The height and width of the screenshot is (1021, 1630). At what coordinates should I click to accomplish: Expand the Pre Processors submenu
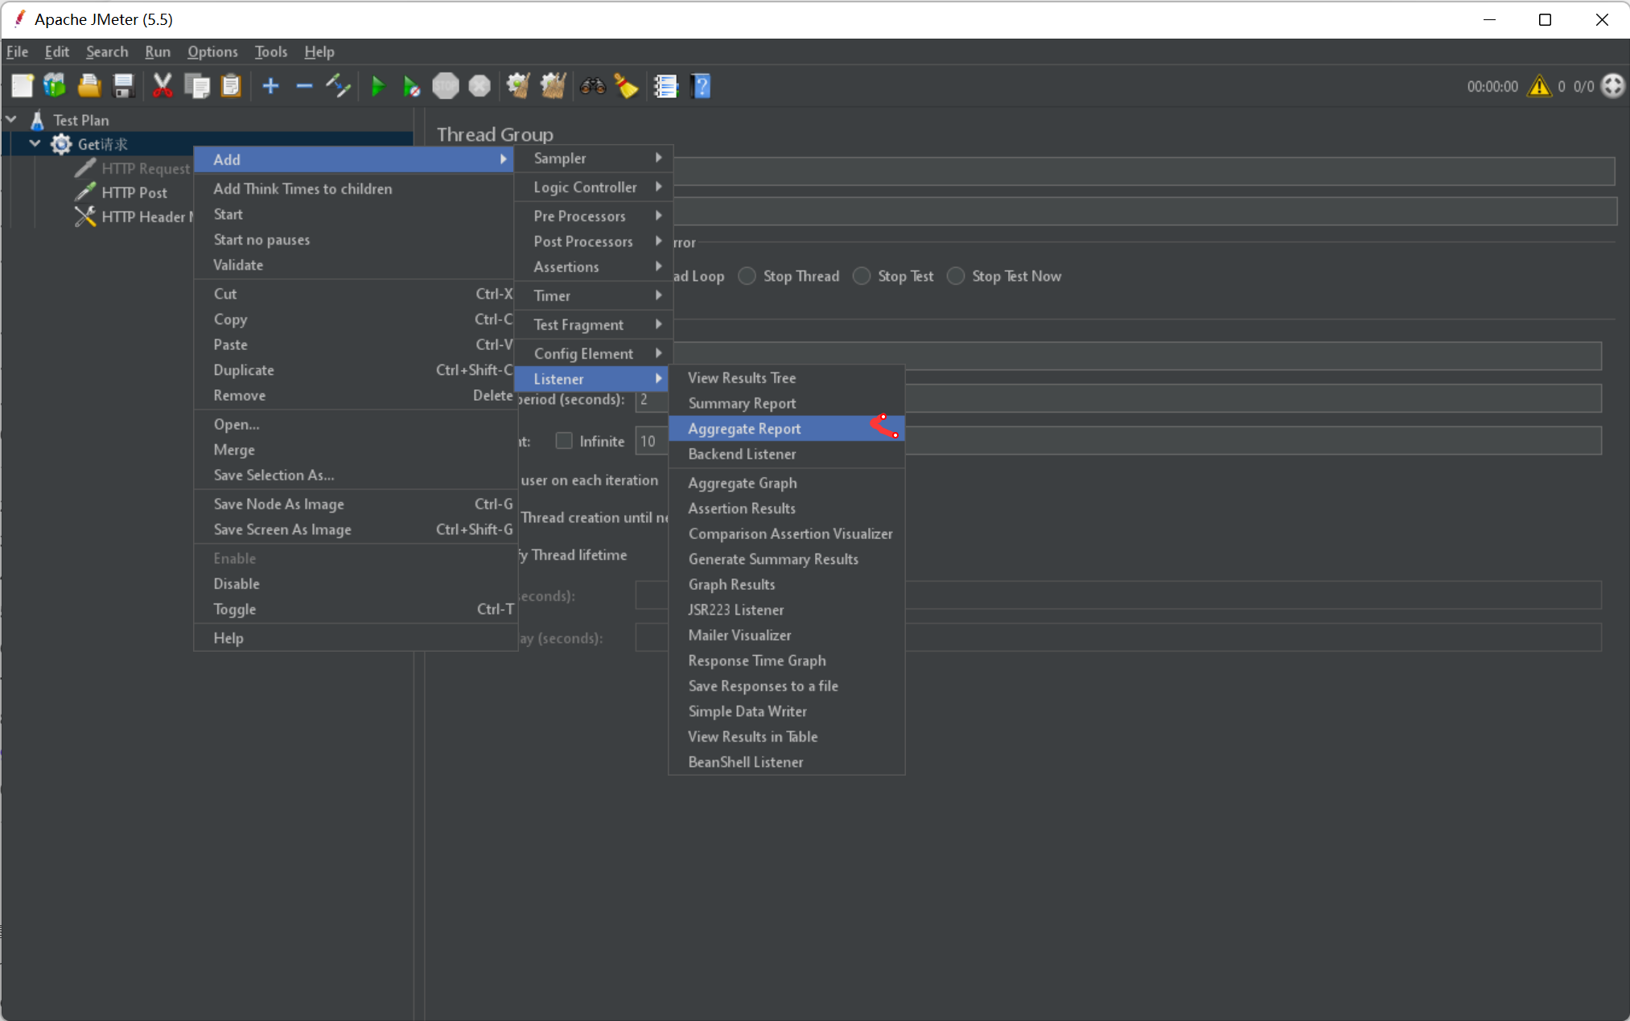[x=594, y=216]
